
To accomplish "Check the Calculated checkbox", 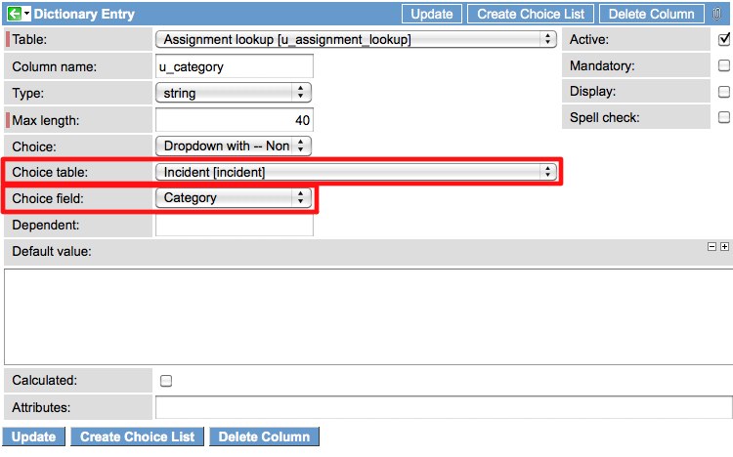I will [165, 381].
